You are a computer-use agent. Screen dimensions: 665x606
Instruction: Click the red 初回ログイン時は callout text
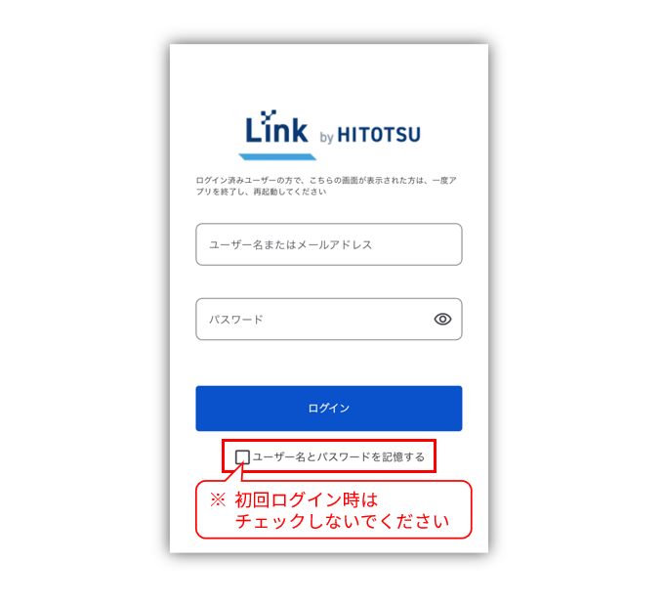(307, 499)
